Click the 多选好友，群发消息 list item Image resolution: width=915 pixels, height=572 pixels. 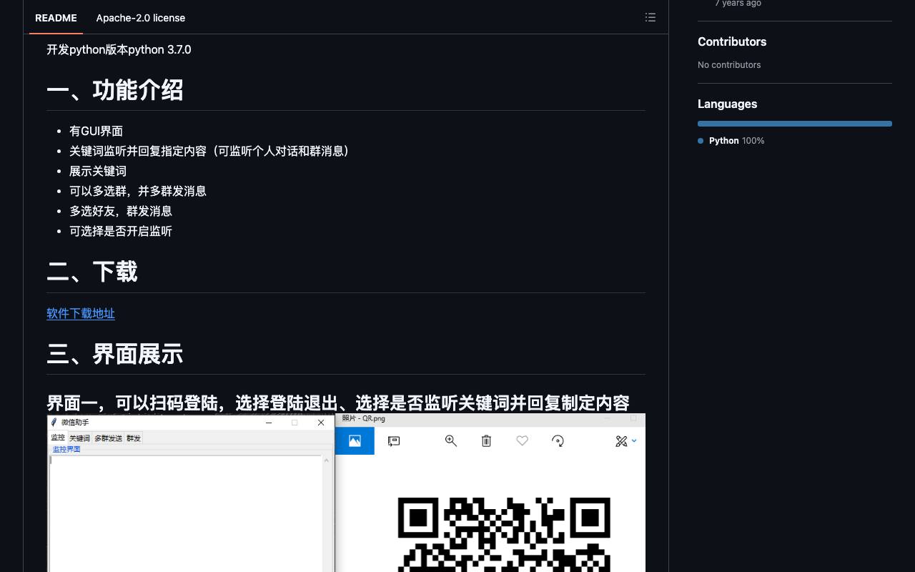click(121, 211)
